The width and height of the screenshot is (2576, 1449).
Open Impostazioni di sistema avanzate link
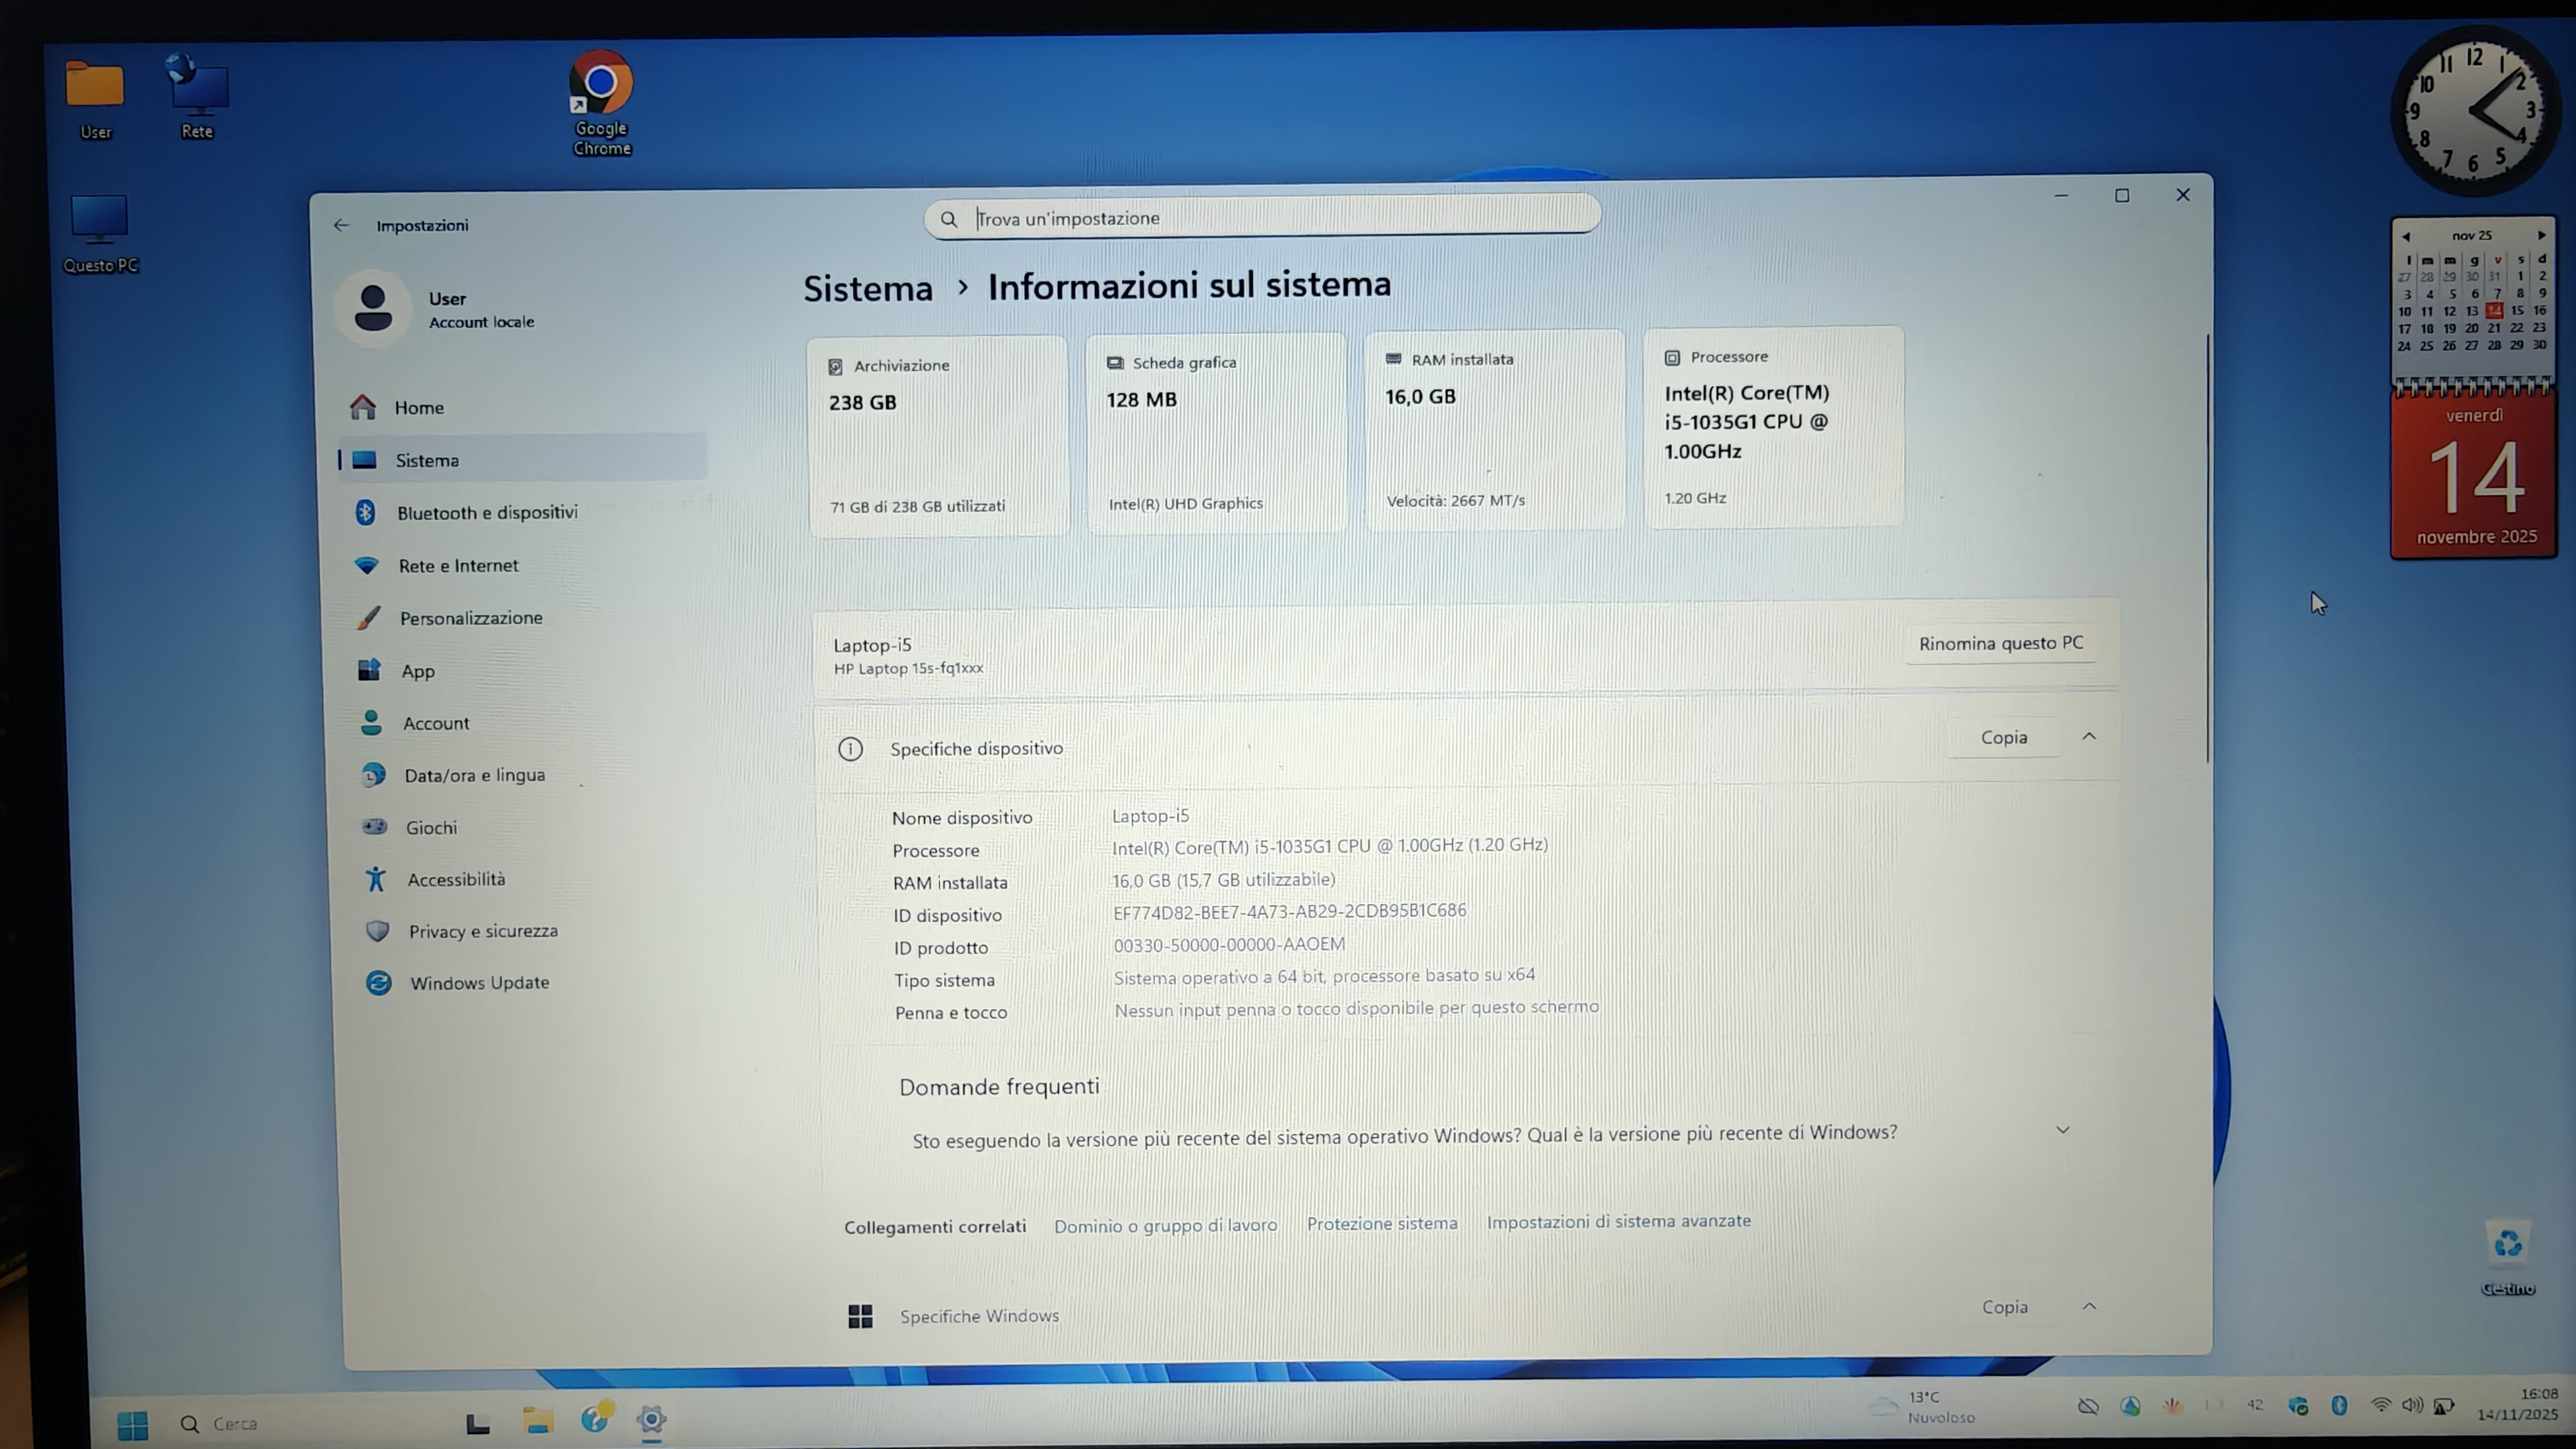(1618, 1221)
